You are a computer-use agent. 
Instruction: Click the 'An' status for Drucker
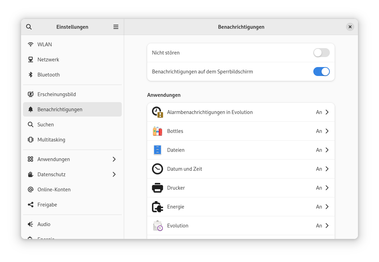[319, 188]
